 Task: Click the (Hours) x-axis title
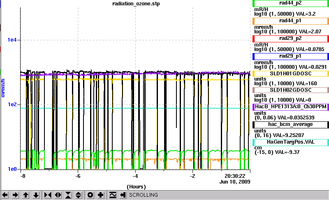tap(136, 187)
